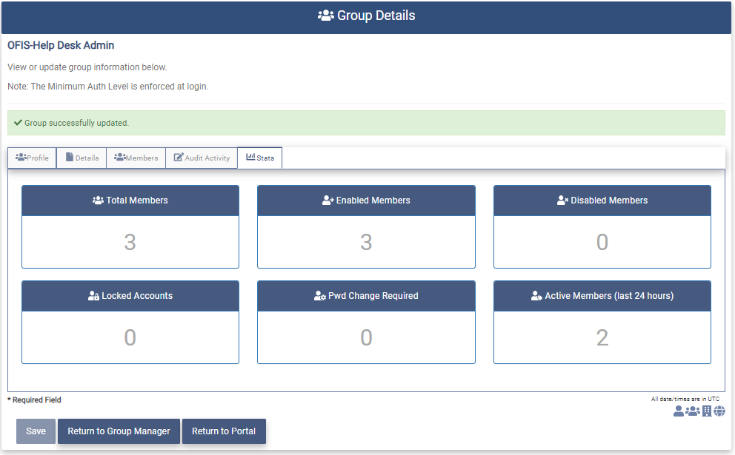The height and width of the screenshot is (455, 735).
Task: Click the green checkmark in success alert
Action: [18, 123]
